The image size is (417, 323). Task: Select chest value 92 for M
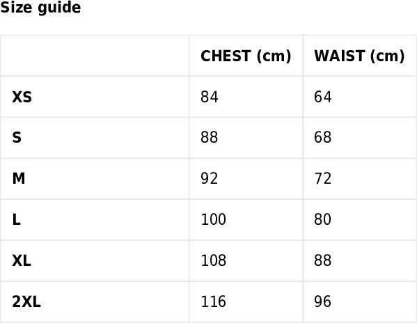[210, 179]
